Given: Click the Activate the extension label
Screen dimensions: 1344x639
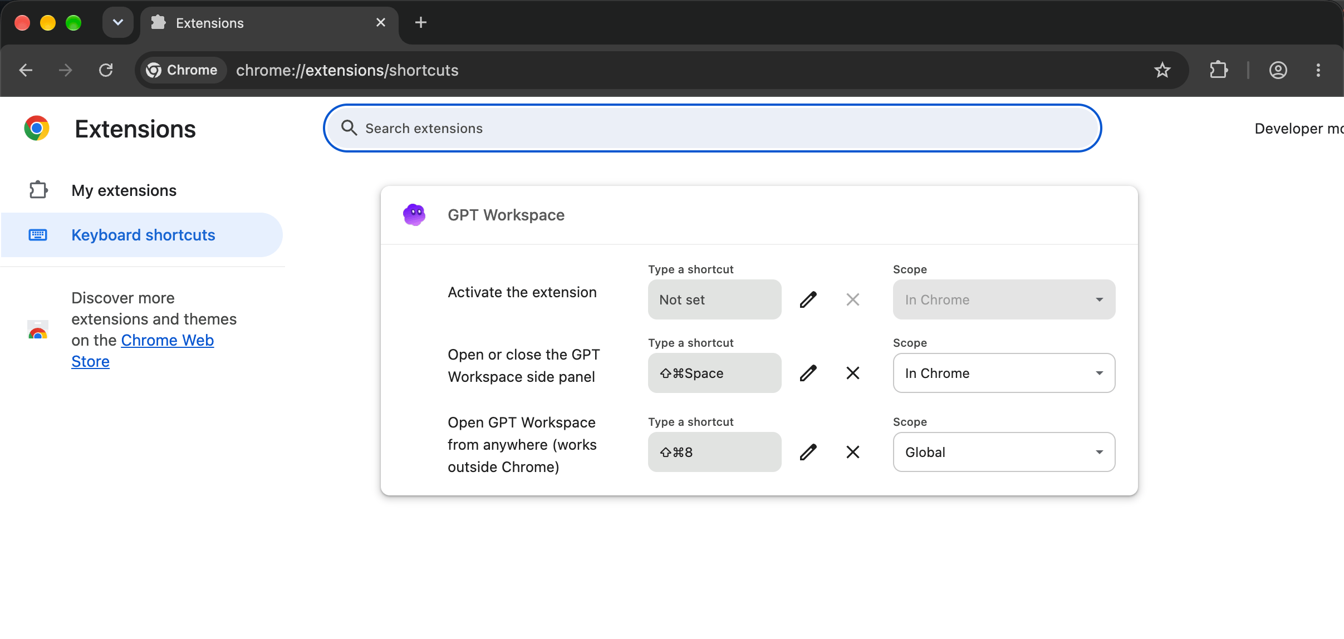Looking at the screenshot, I should click(522, 292).
